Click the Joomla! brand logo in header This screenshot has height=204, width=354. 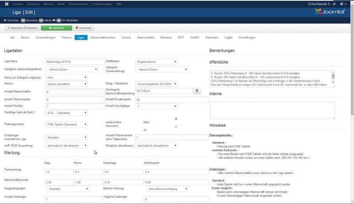point(330,12)
